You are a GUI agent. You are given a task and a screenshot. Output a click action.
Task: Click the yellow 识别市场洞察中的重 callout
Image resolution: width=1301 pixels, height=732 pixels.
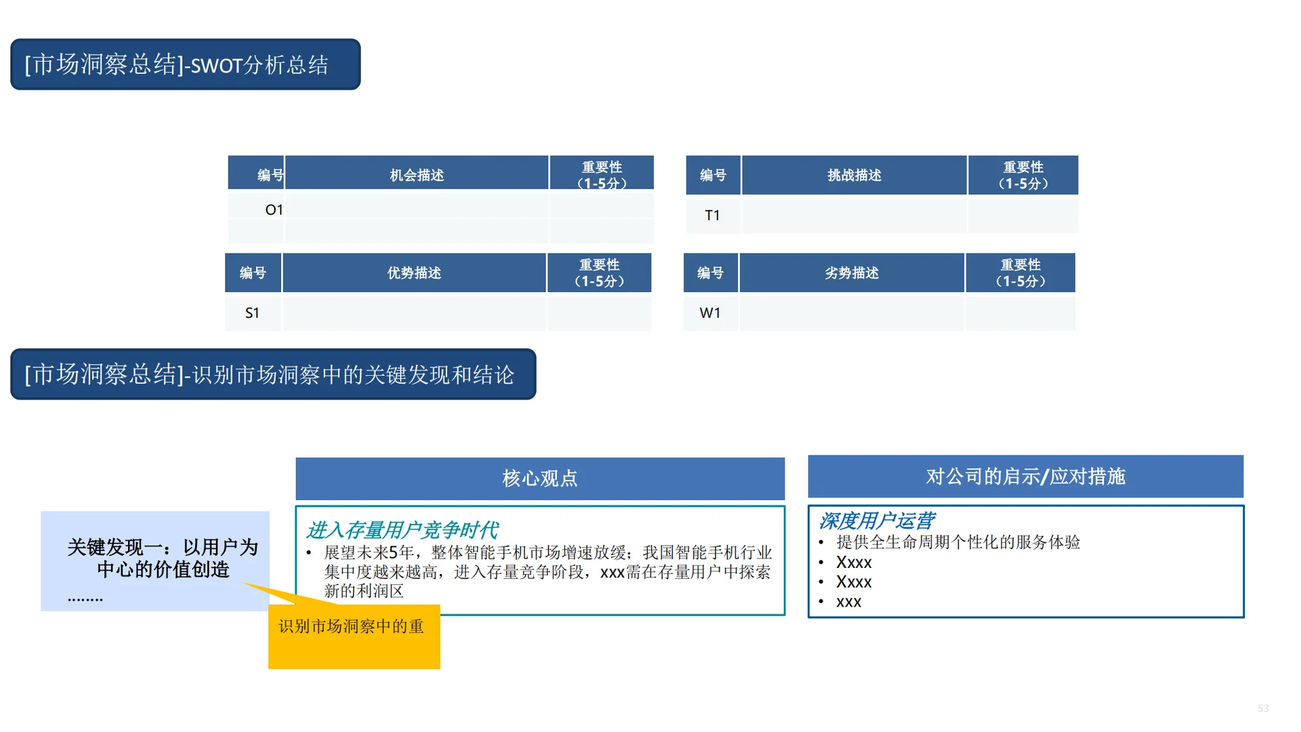(354, 636)
